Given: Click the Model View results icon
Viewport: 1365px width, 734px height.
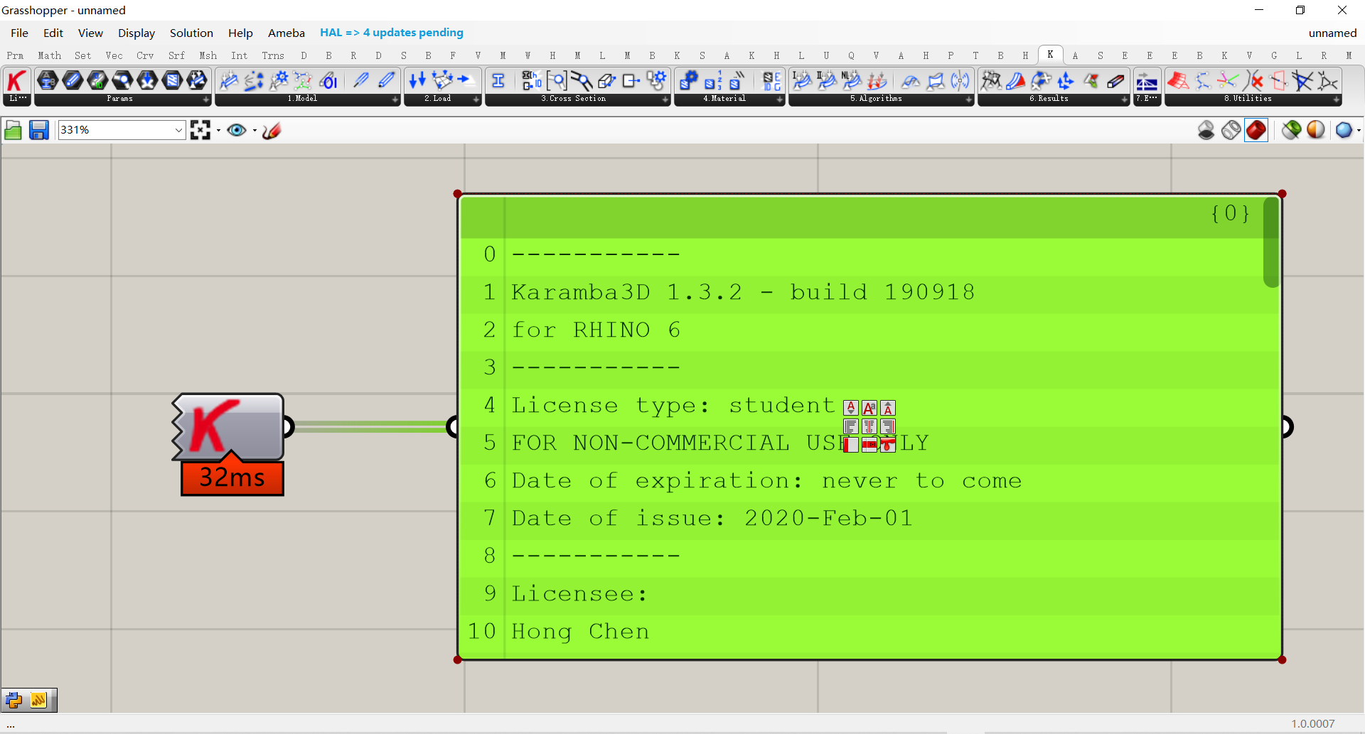Looking at the screenshot, I should [991, 81].
